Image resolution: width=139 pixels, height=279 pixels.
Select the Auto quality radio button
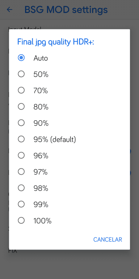click(x=21, y=58)
